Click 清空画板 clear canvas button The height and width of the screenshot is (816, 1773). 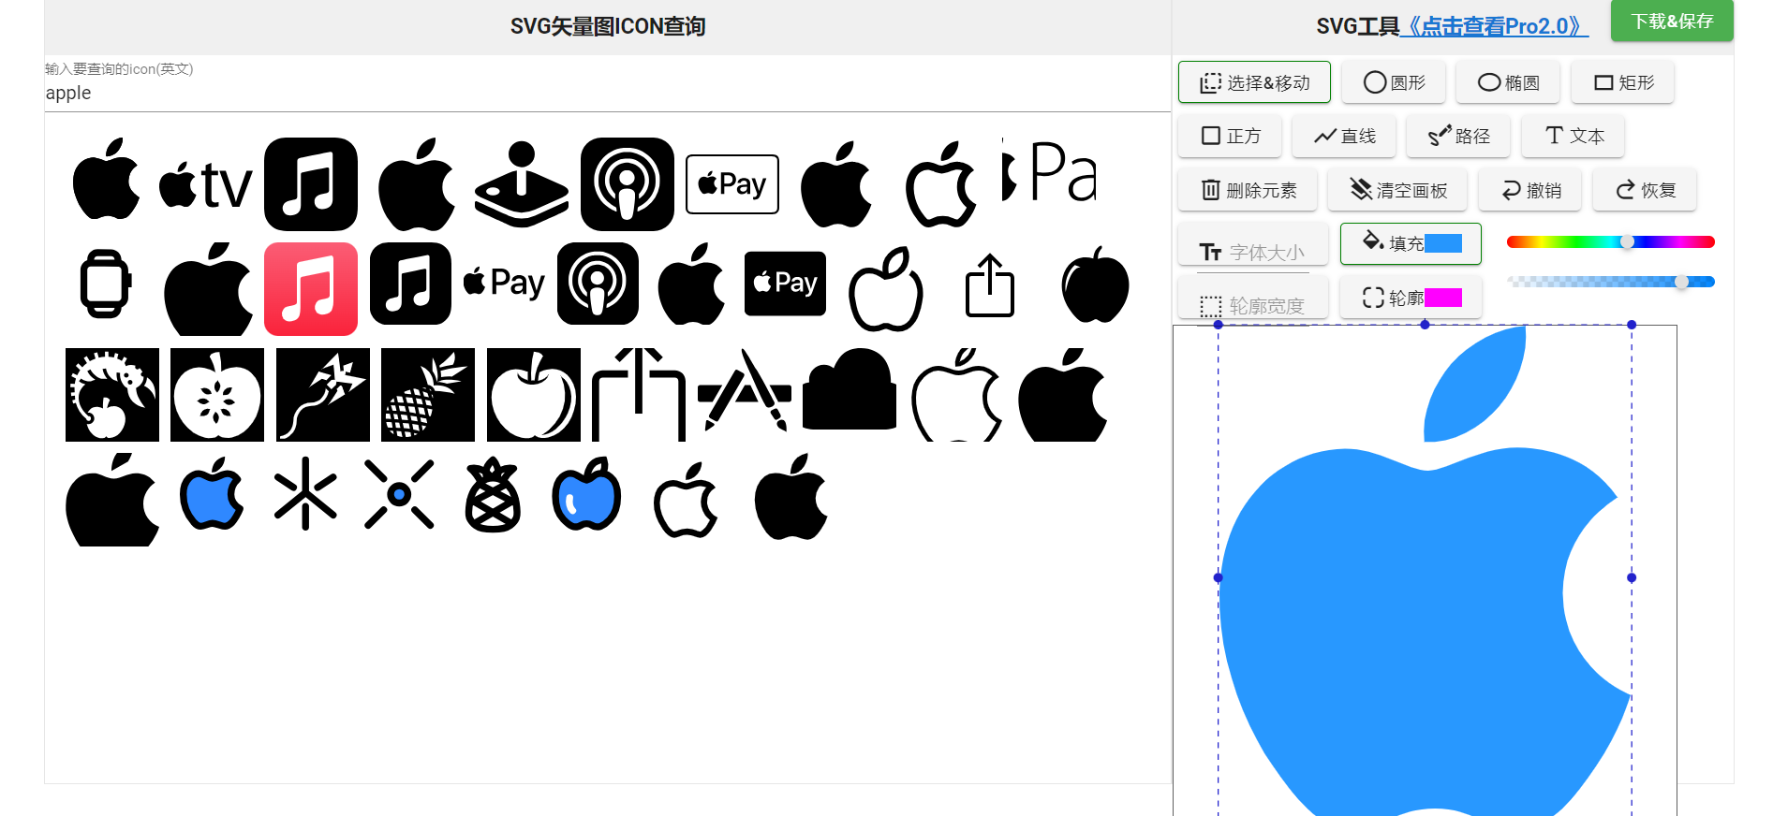coord(1397,190)
